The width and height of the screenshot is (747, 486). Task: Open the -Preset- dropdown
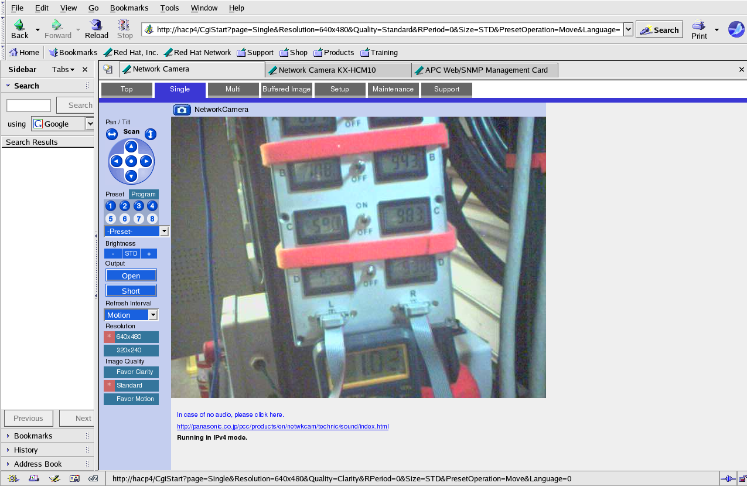137,231
